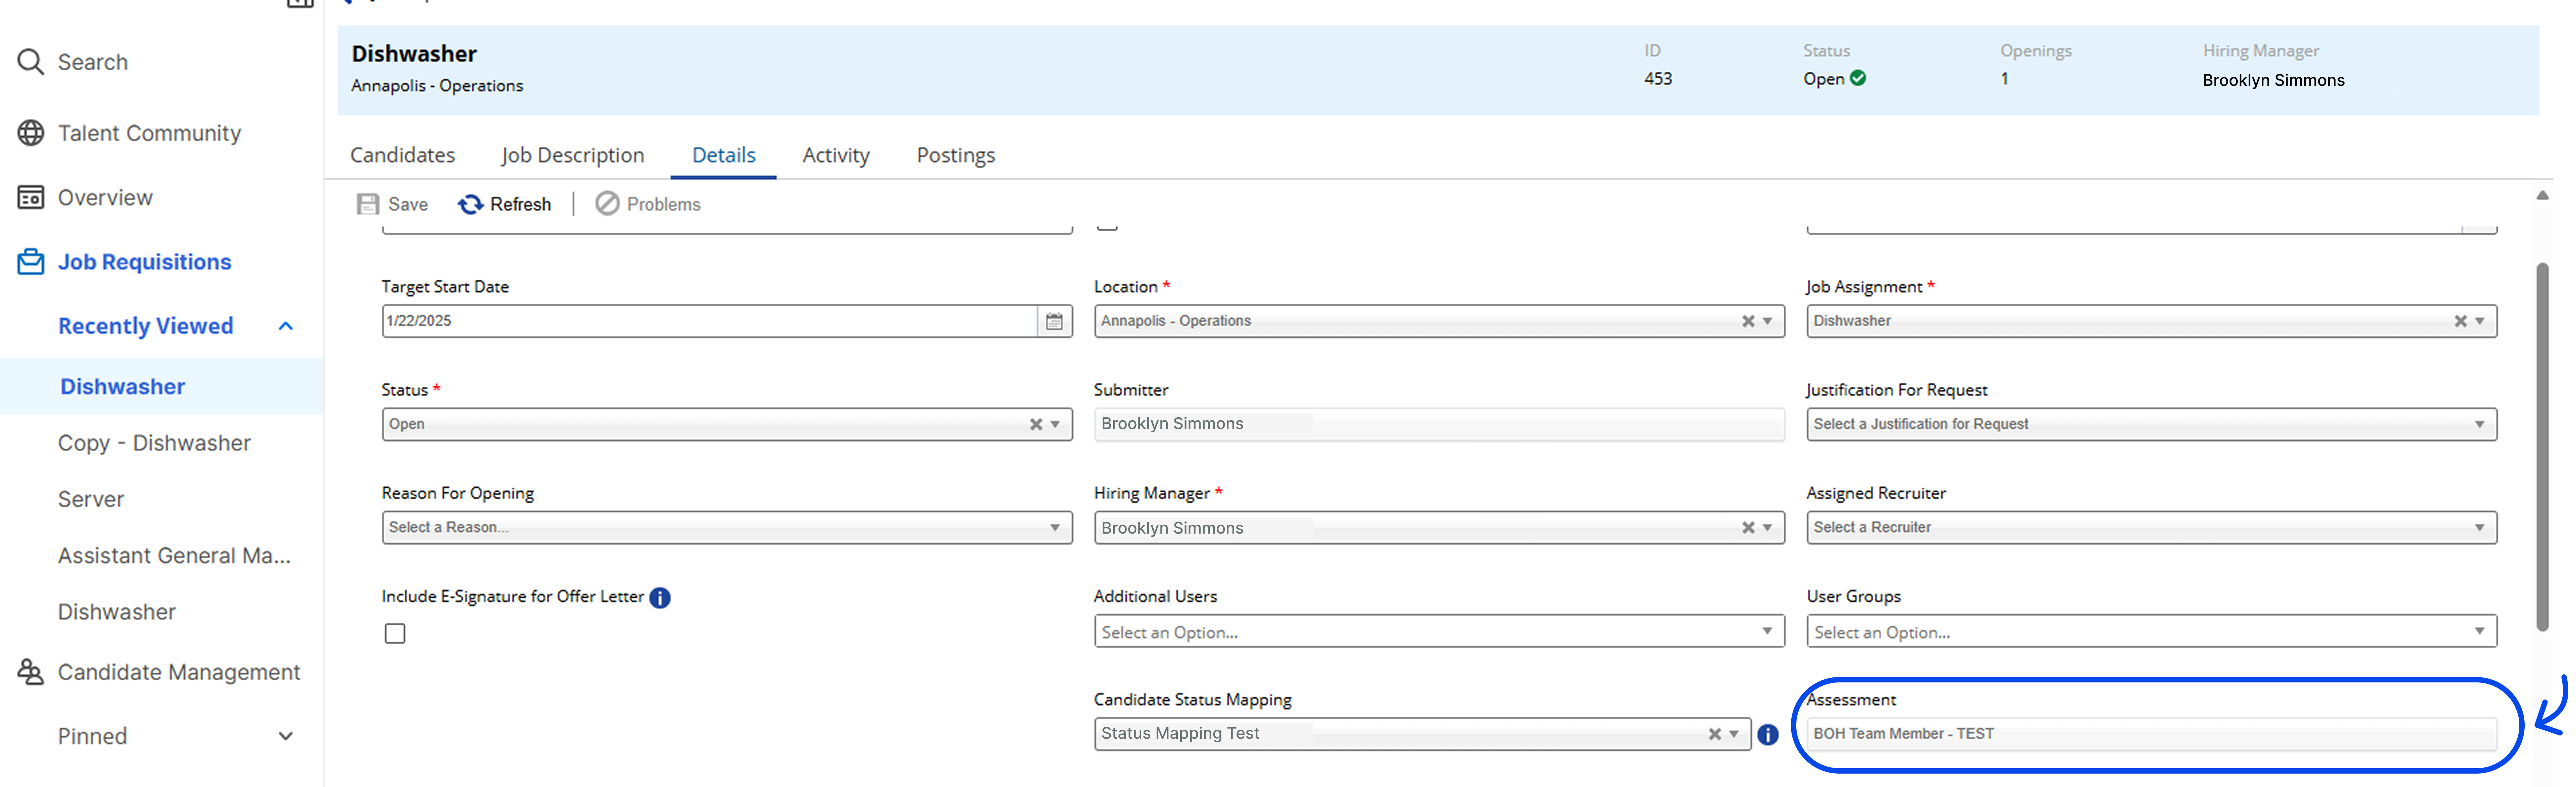Open Copy - Dishwasher recent requisition
This screenshot has width=2576, height=787.
pos(154,443)
